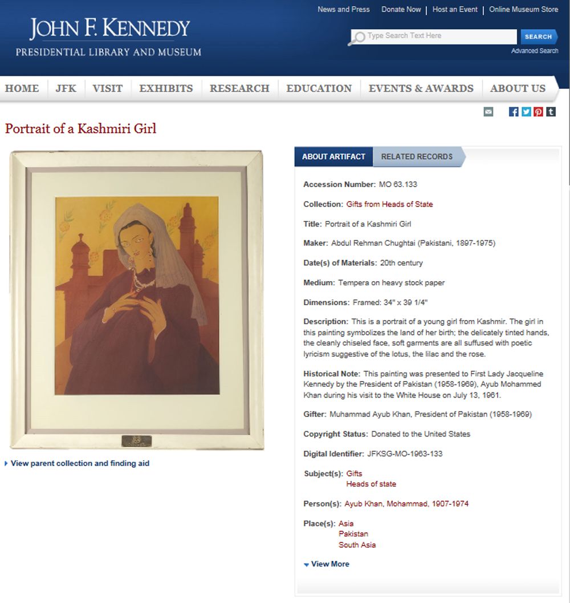Click the John F. Kennedy library logo
This screenshot has height=603, width=570.
click(108, 37)
